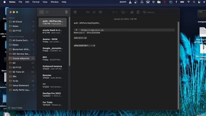The width and height of the screenshot is (206, 116).
Task: Open Control Center in menu bar
Action: (199, 2)
